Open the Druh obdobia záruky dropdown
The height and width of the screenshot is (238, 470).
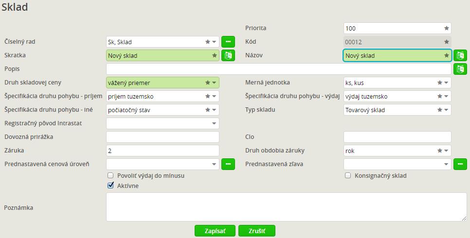tap(446, 151)
